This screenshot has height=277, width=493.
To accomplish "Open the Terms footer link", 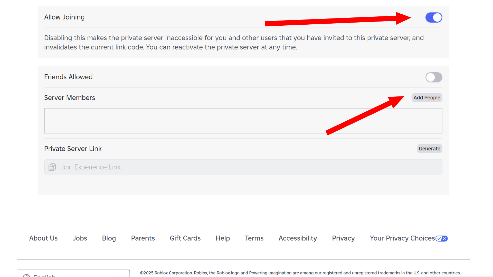I will [x=254, y=238].
